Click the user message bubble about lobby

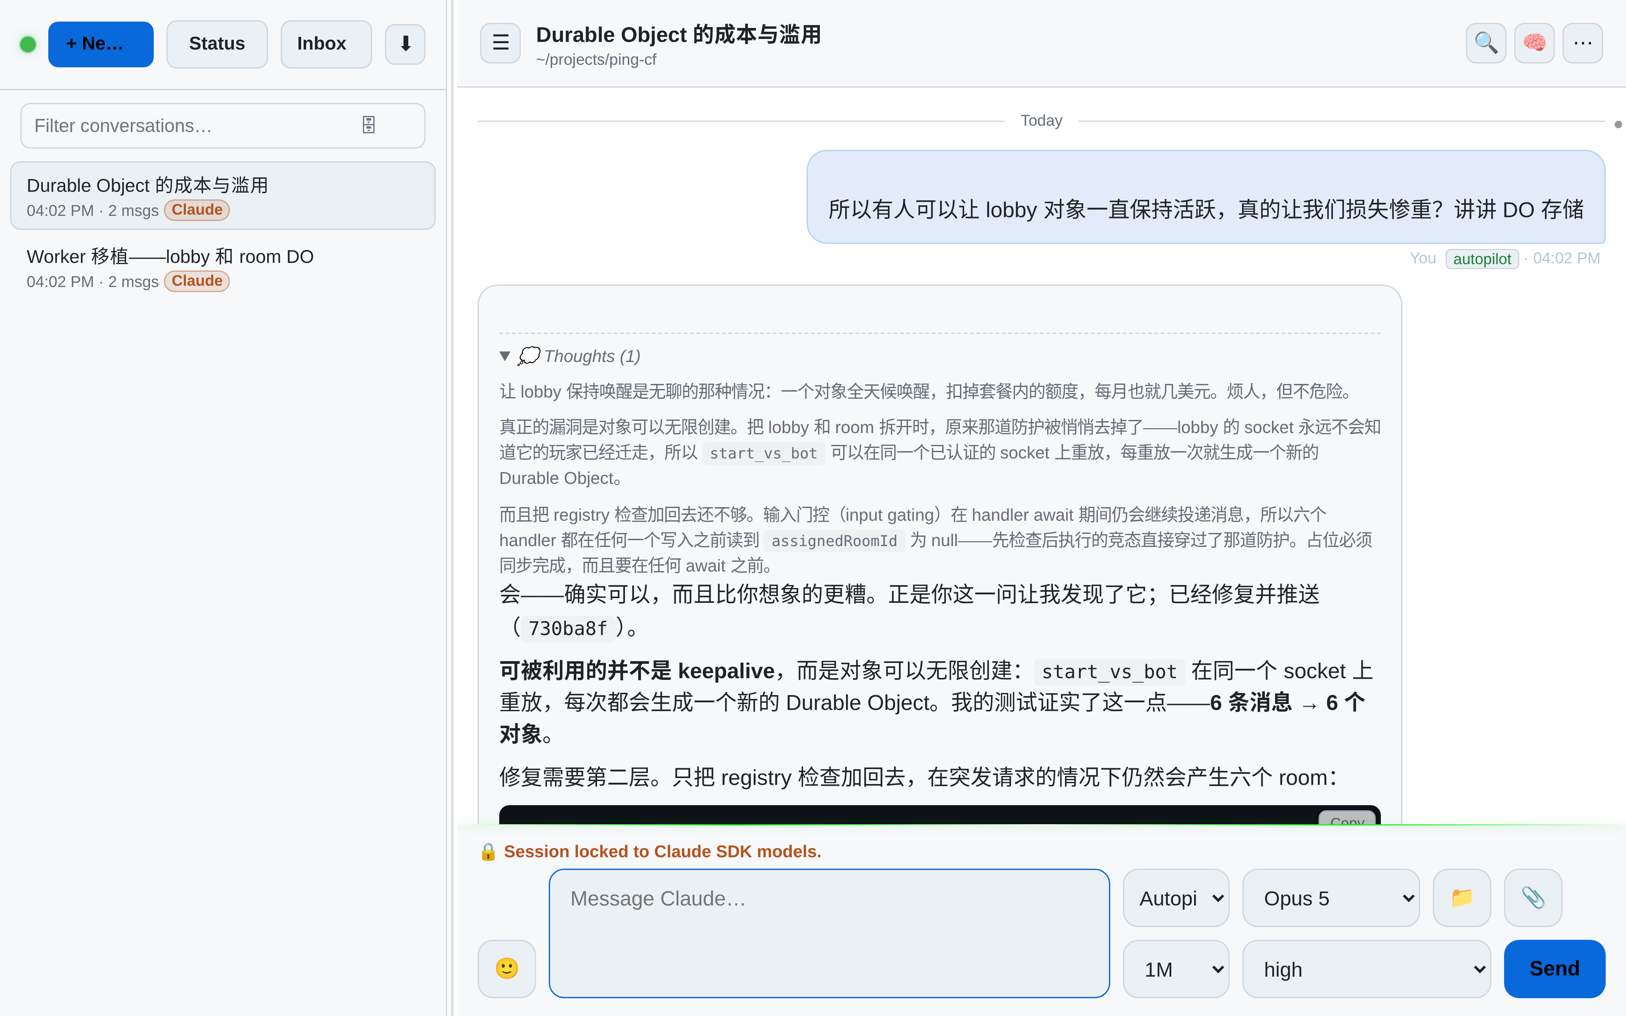pos(1206,197)
